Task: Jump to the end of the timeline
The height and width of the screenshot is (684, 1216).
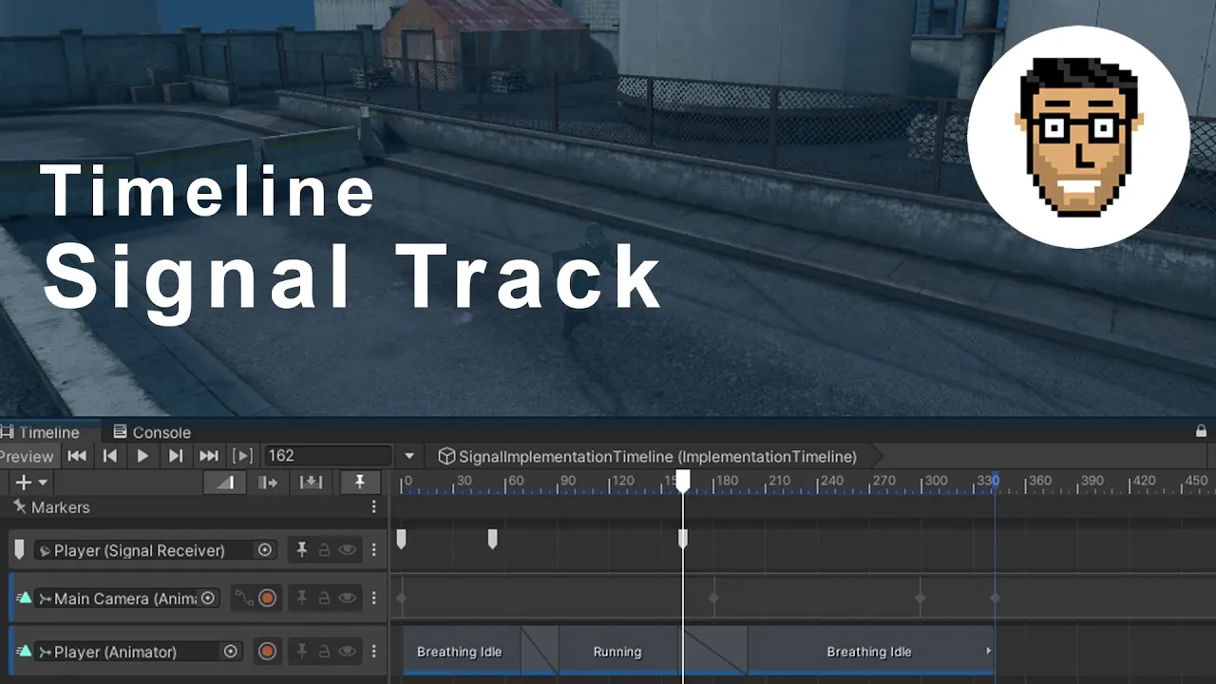Action: pos(209,456)
